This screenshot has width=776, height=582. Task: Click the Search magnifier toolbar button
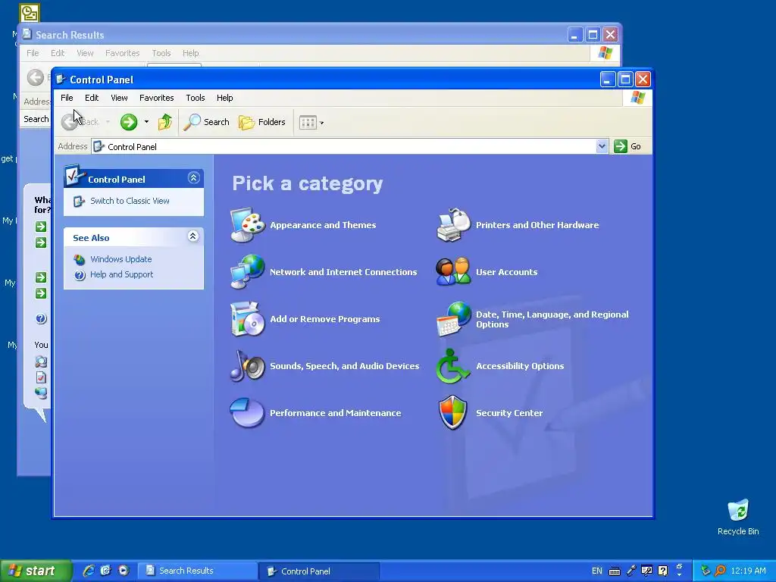pos(206,122)
